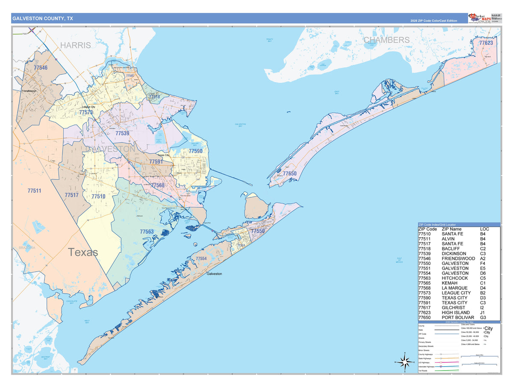Select the 77563 HITCHCOCK row in index table
Screen dimensions: 513x388
(x=459, y=278)
